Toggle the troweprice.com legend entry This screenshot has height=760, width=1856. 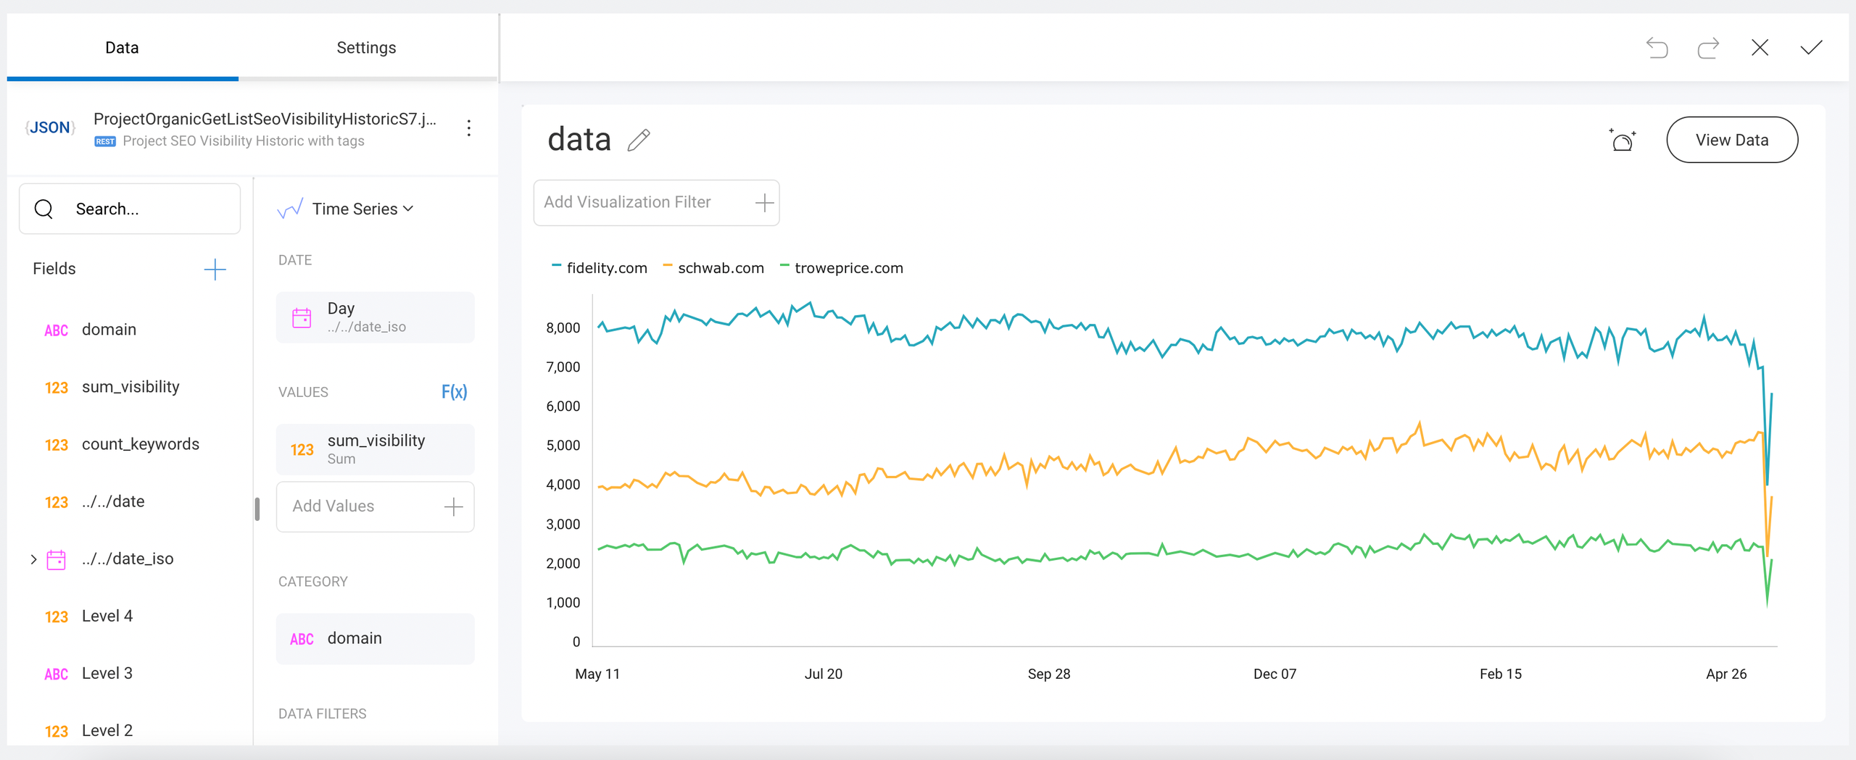click(x=841, y=268)
